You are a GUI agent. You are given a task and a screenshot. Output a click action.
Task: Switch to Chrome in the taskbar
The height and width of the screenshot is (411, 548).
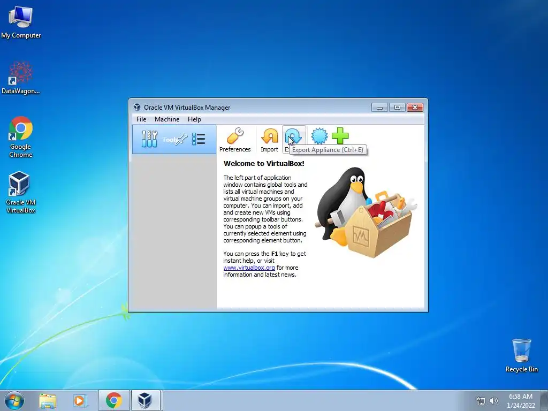(113, 400)
